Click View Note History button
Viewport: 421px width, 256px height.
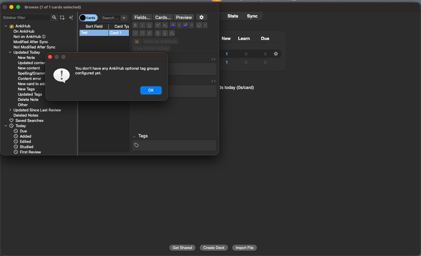click(x=151, y=48)
